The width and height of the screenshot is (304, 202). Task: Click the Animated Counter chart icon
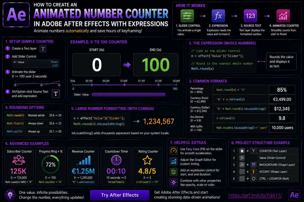coord(283,16)
